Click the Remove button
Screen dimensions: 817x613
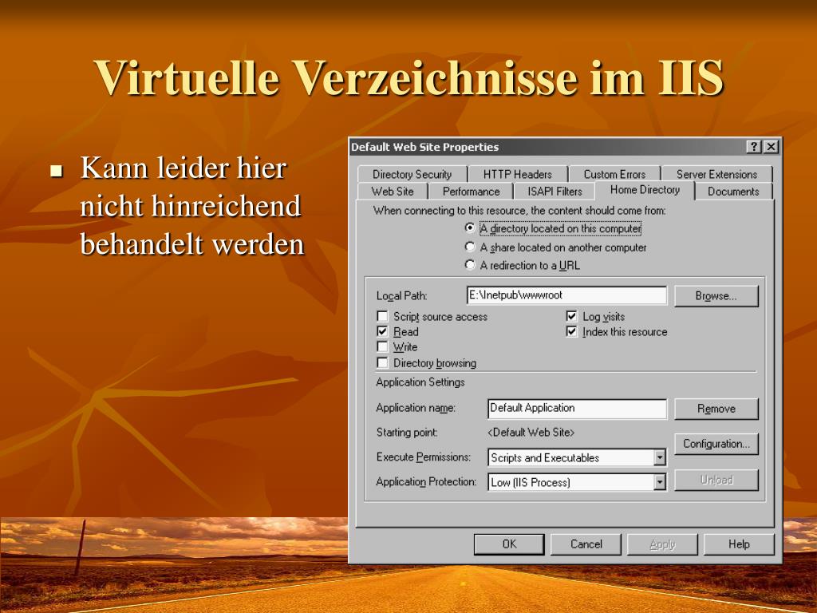pos(716,409)
